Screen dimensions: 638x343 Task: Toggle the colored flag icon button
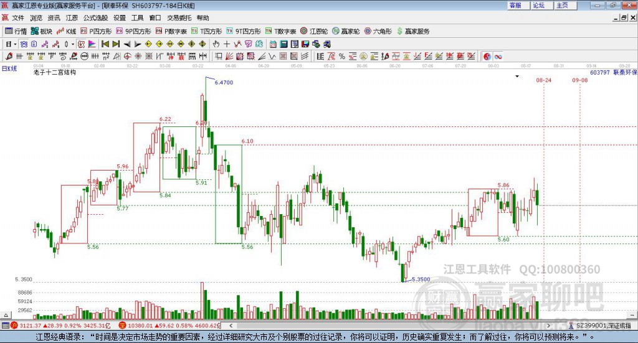pyautogui.click(x=92, y=44)
